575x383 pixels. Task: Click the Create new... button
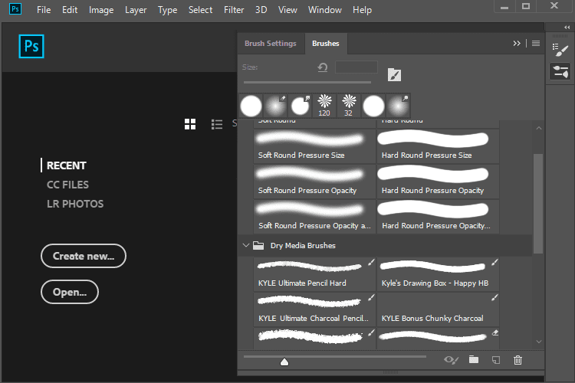pyautogui.click(x=84, y=256)
